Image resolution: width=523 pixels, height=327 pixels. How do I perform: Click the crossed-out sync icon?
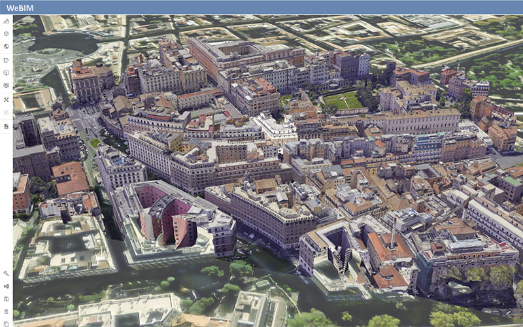coord(6,312)
